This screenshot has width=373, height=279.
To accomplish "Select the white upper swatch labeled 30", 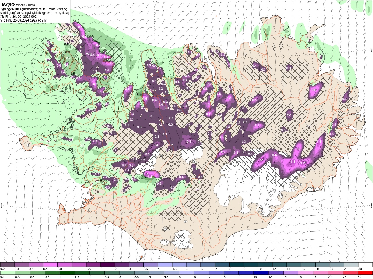I will point(365,265).
